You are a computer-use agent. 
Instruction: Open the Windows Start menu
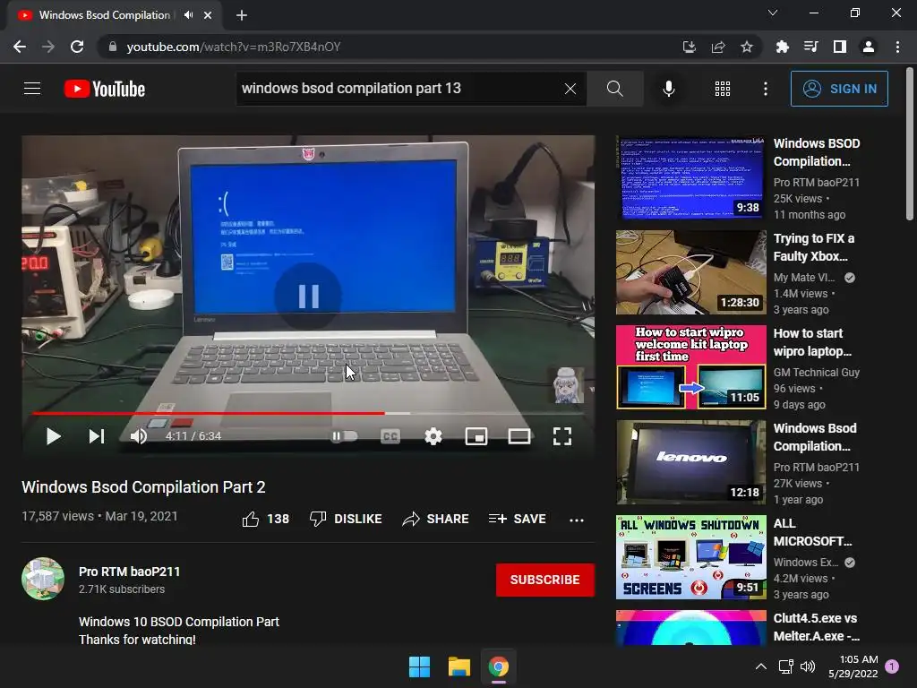(x=419, y=666)
